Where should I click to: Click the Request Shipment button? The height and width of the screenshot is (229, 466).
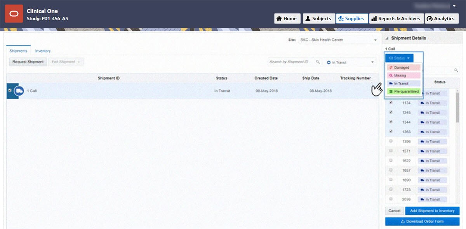(28, 62)
